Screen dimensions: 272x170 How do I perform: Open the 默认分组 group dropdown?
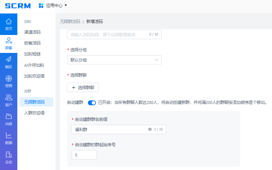[x=114, y=60]
